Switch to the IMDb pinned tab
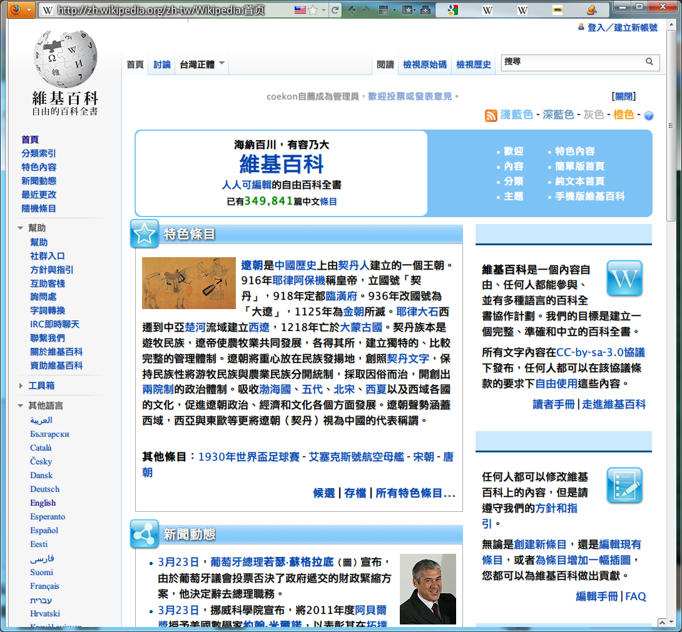This screenshot has height=632, width=682. [x=557, y=10]
